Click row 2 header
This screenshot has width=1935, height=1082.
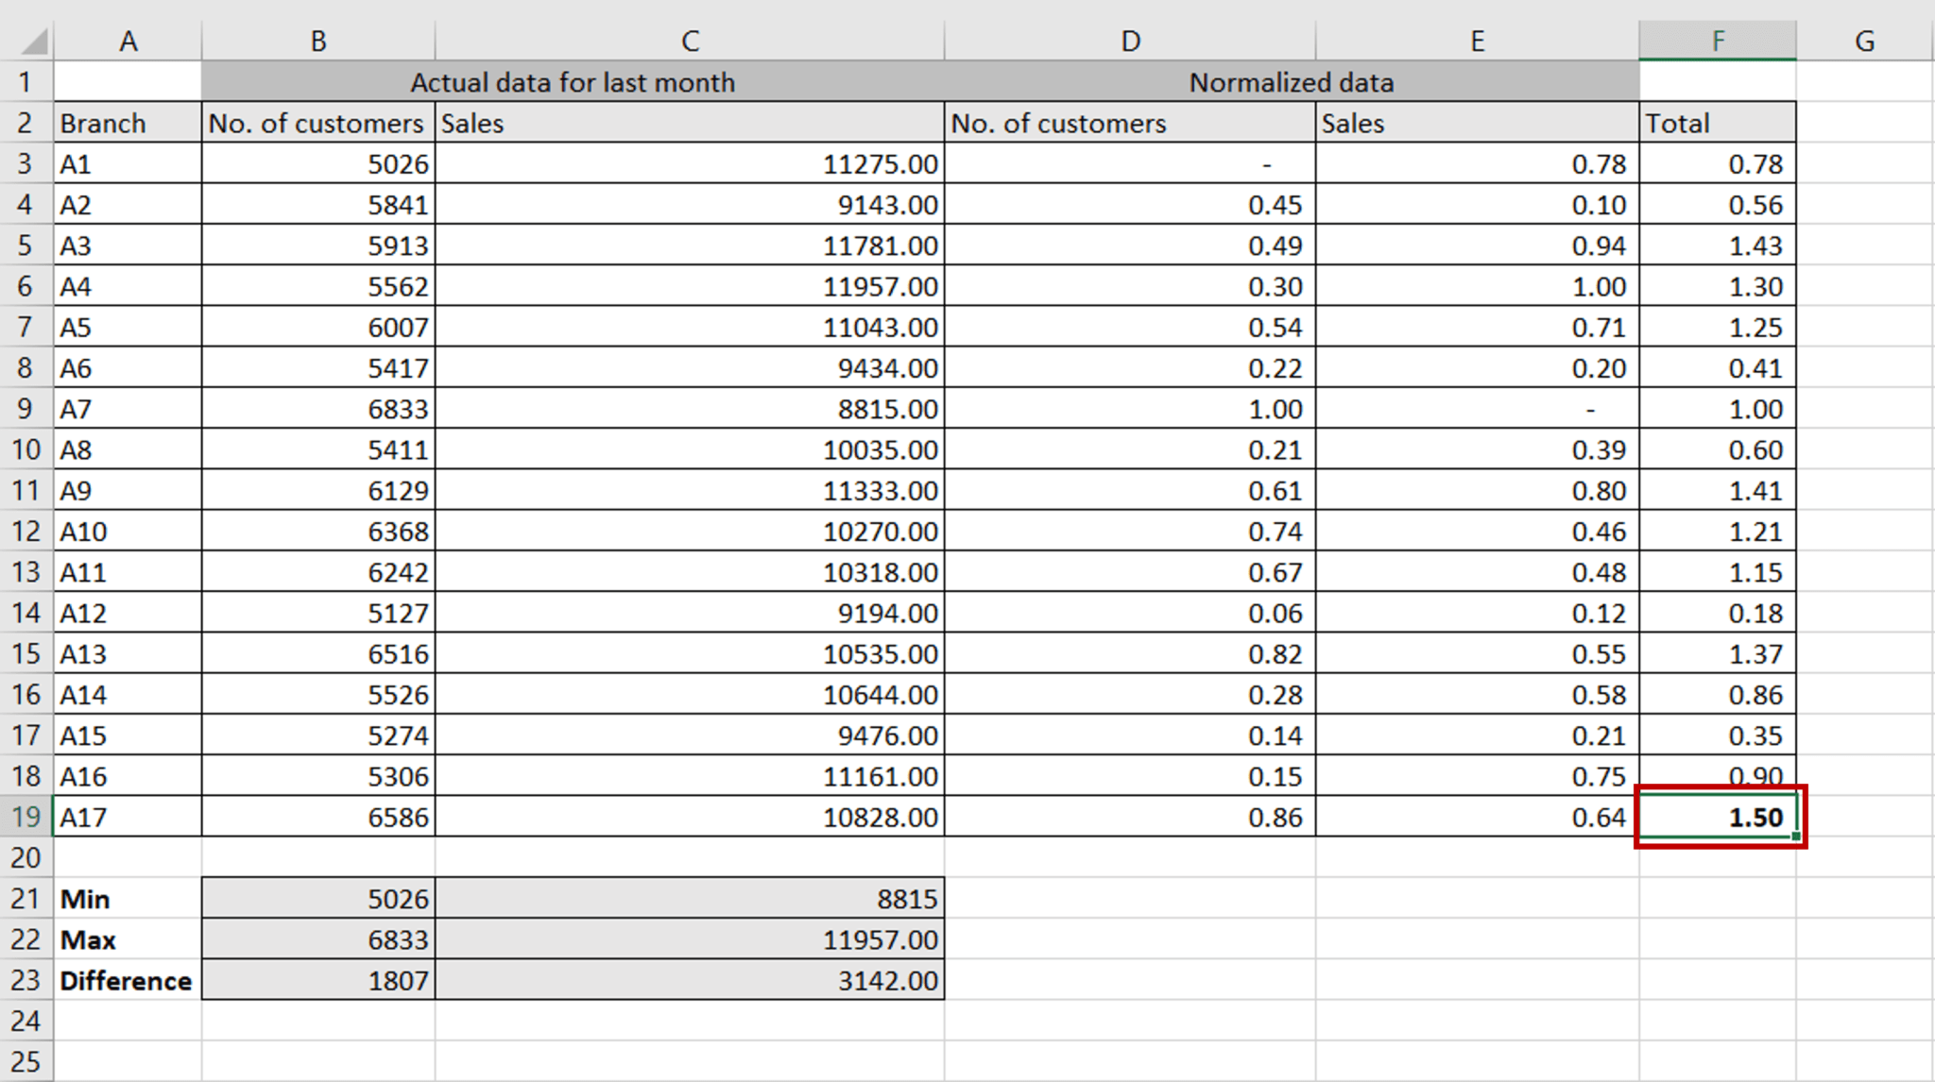[26, 123]
